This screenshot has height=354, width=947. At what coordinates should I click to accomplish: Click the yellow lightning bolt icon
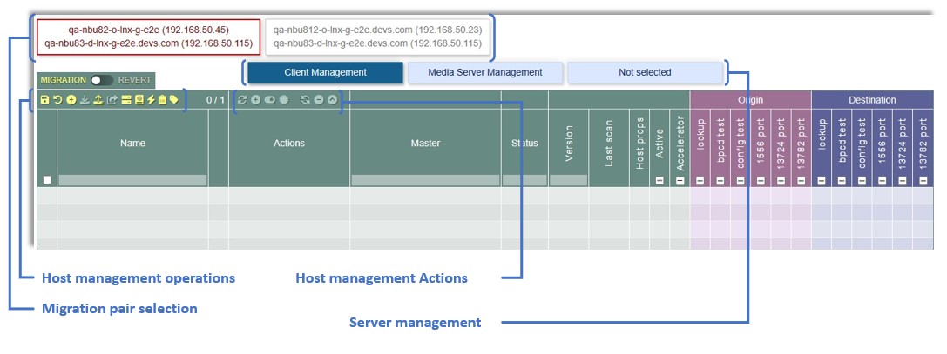pyautogui.click(x=151, y=100)
